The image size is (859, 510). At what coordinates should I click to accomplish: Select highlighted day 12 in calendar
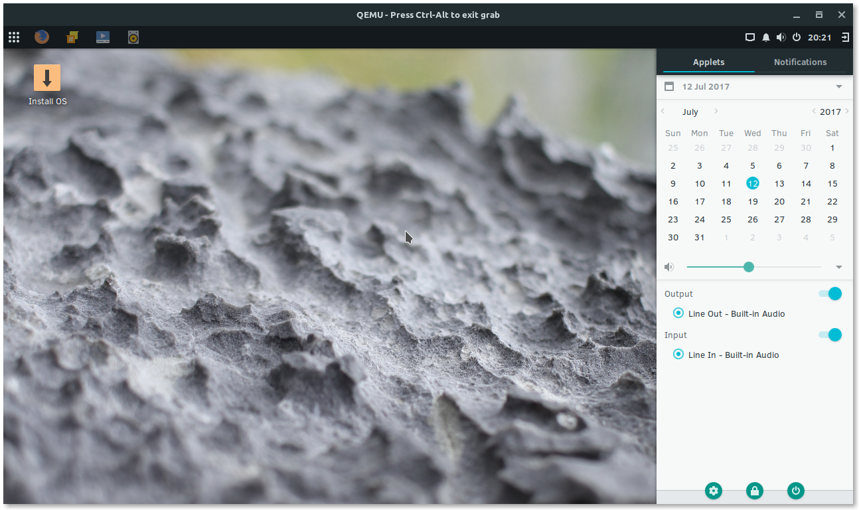tap(753, 183)
